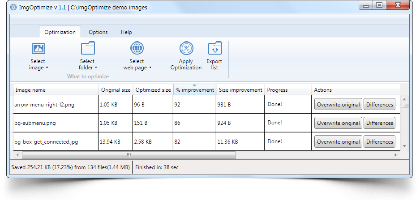This screenshot has height=200, width=420.
Task: Overwrite original for arrow-menu-right-l2.png
Action: pos(339,104)
